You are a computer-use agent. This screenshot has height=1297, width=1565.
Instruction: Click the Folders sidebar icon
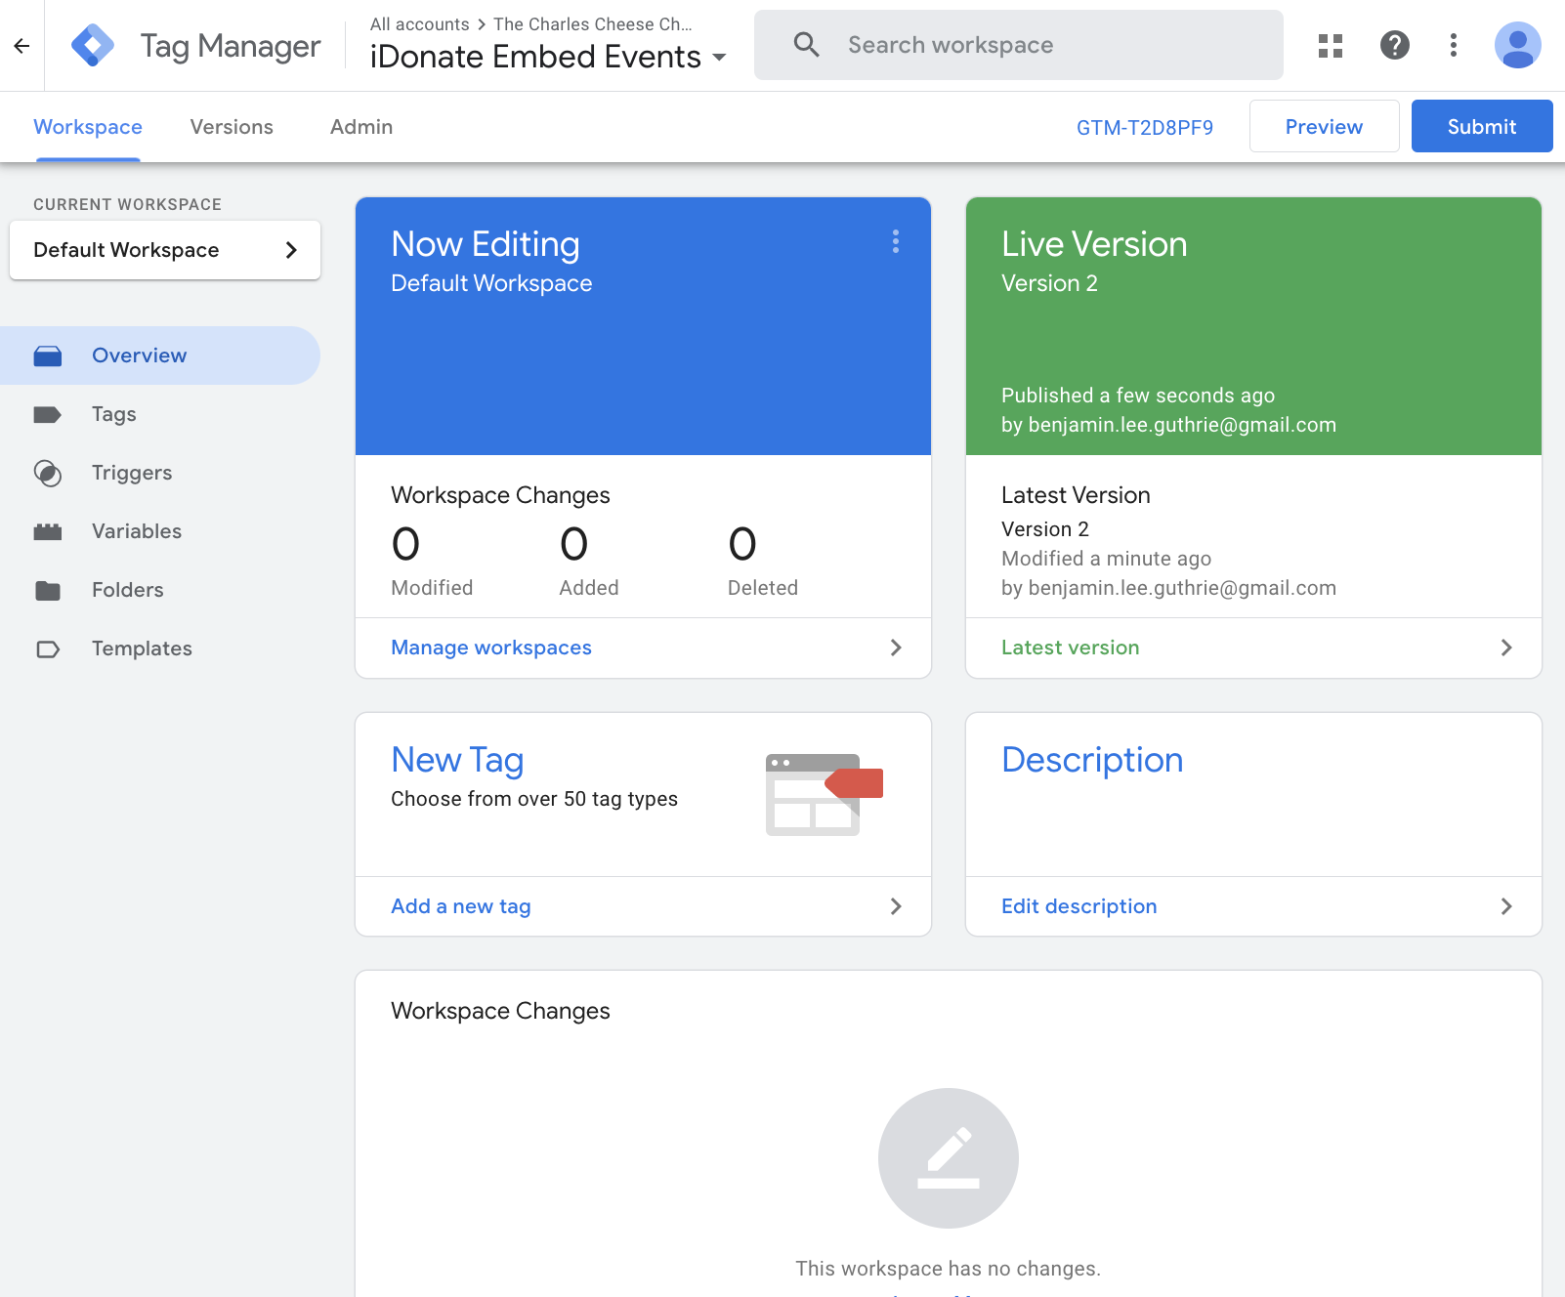click(48, 590)
